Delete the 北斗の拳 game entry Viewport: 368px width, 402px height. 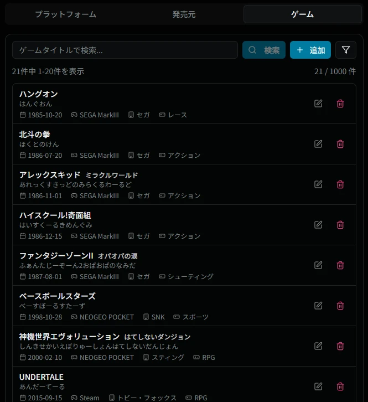340,144
